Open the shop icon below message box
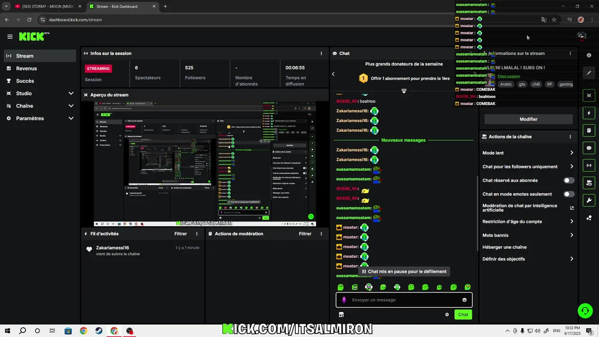Viewport: 599px width, 337px height. pos(341,315)
